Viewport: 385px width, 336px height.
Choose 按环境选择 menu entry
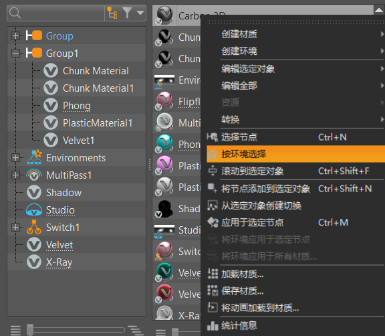pyautogui.click(x=296, y=154)
